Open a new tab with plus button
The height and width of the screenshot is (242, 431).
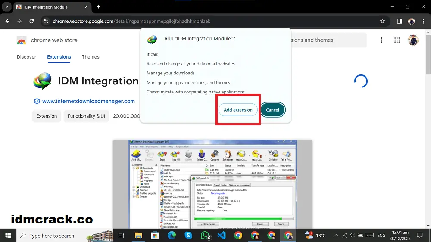click(98, 7)
